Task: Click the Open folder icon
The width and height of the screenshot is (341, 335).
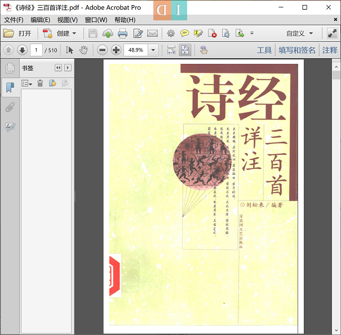Action: tap(8, 33)
